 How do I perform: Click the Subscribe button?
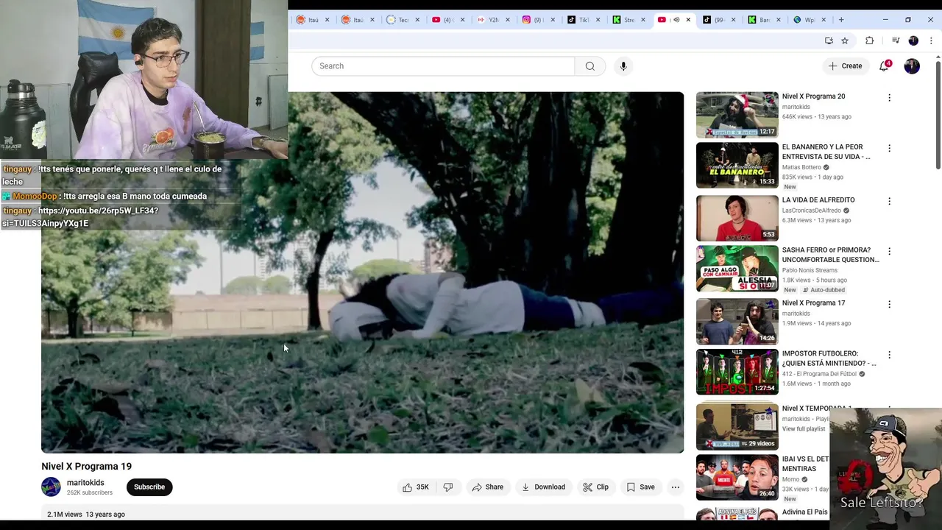[x=149, y=487]
